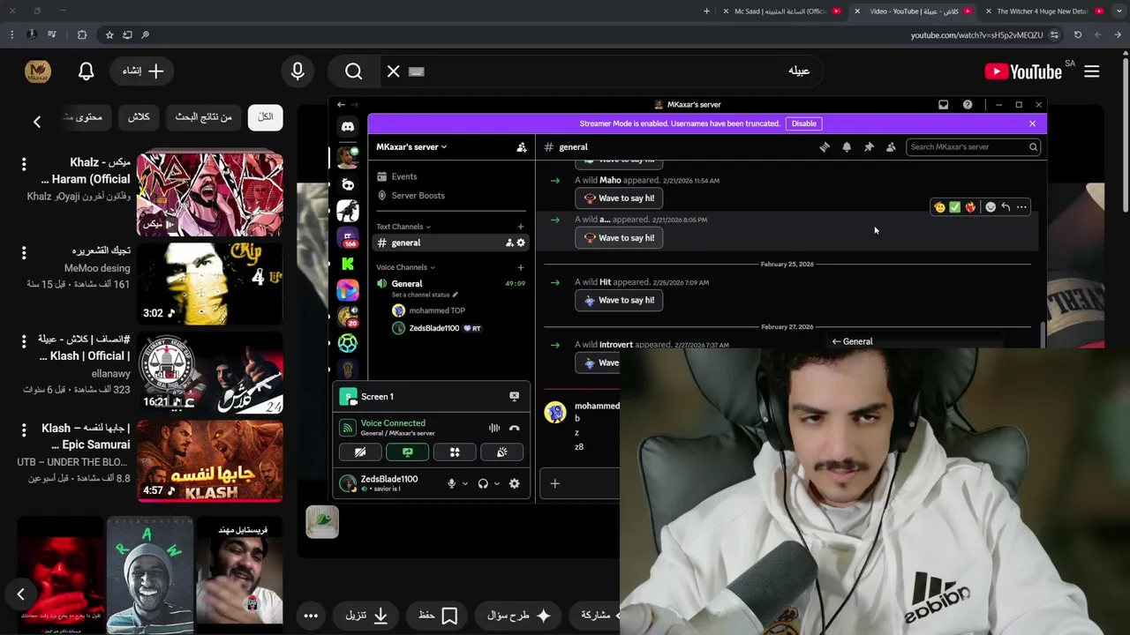This screenshot has width=1130, height=635.
Task: Disconnect from voice with hang-up icon
Action: click(x=515, y=429)
